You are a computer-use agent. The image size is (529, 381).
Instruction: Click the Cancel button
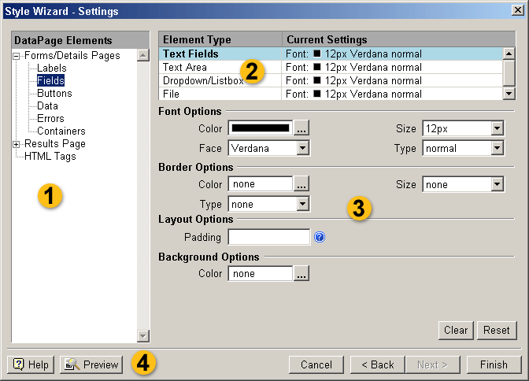pyautogui.click(x=316, y=364)
